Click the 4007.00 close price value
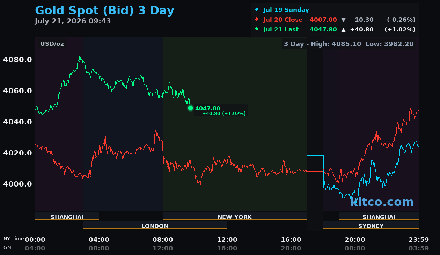 (x=323, y=20)
